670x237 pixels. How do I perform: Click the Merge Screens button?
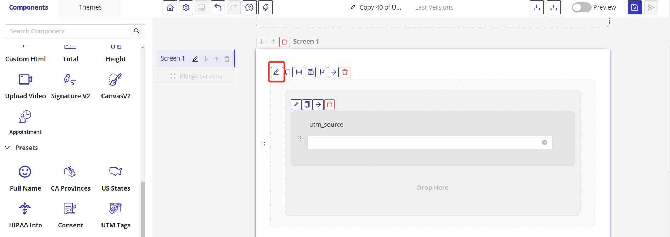pyautogui.click(x=196, y=76)
